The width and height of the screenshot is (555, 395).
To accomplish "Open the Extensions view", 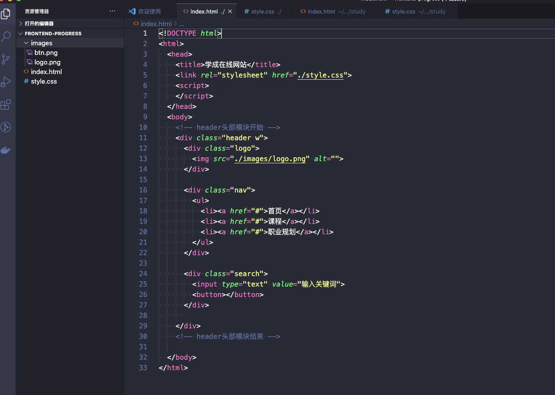I will coord(6,105).
